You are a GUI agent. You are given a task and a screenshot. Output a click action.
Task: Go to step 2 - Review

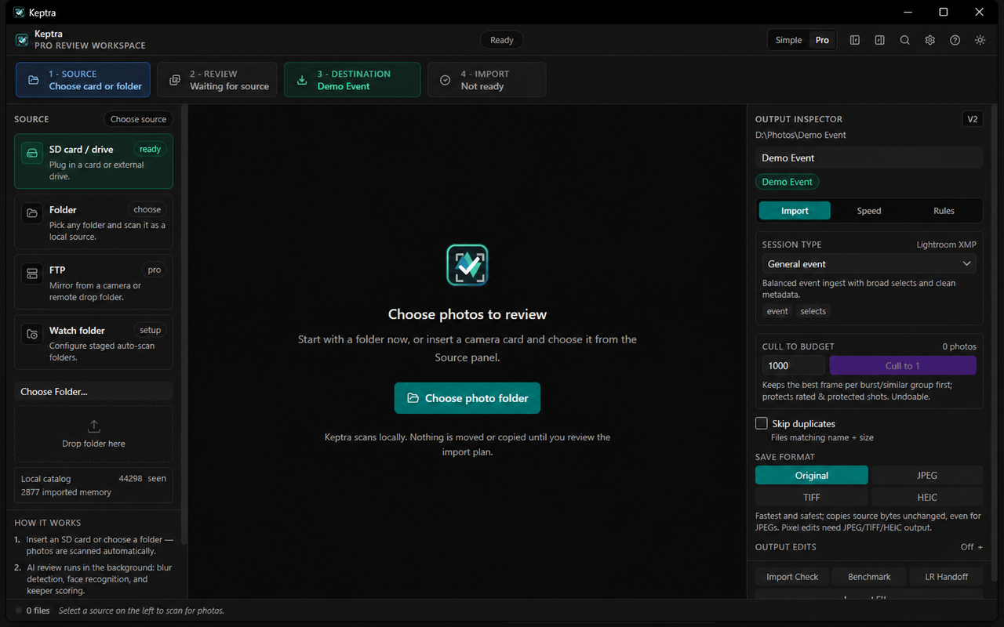point(217,80)
